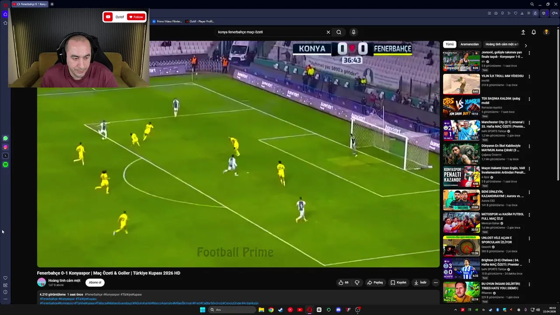This screenshot has height=315, width=560.
Task: Open BENİ DİNLEYİN KAZANDIRAYIM video title
Action: click(x=502, y=194)
